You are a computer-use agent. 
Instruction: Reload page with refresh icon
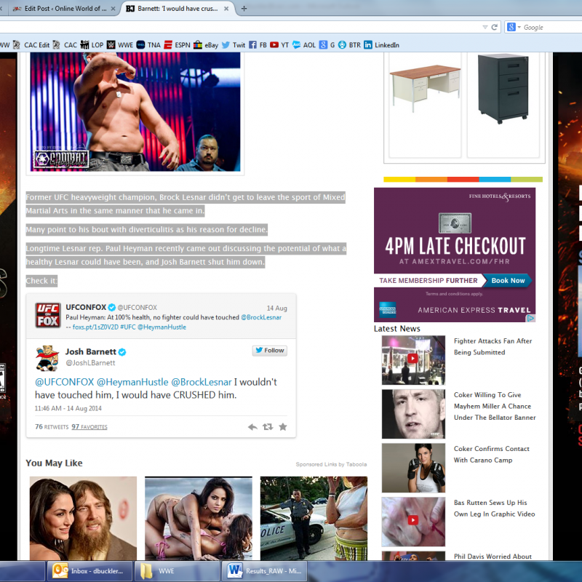pyautogui.click(x=495, y=27)
